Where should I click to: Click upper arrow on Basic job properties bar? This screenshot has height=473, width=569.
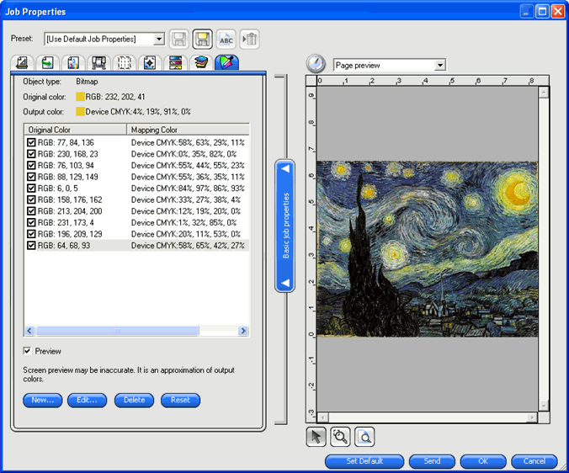pos(285,168)
